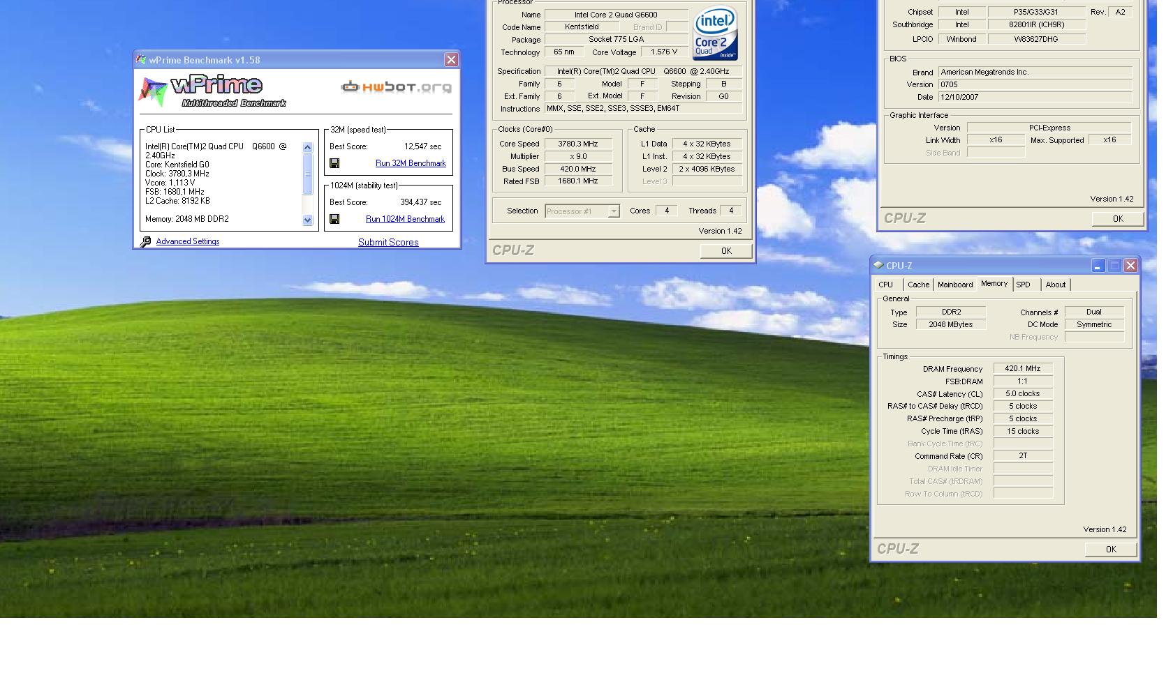Click the CPU-Z memory window title icon
This screenshot has width=1173, height=696.
tap(878, 265)
